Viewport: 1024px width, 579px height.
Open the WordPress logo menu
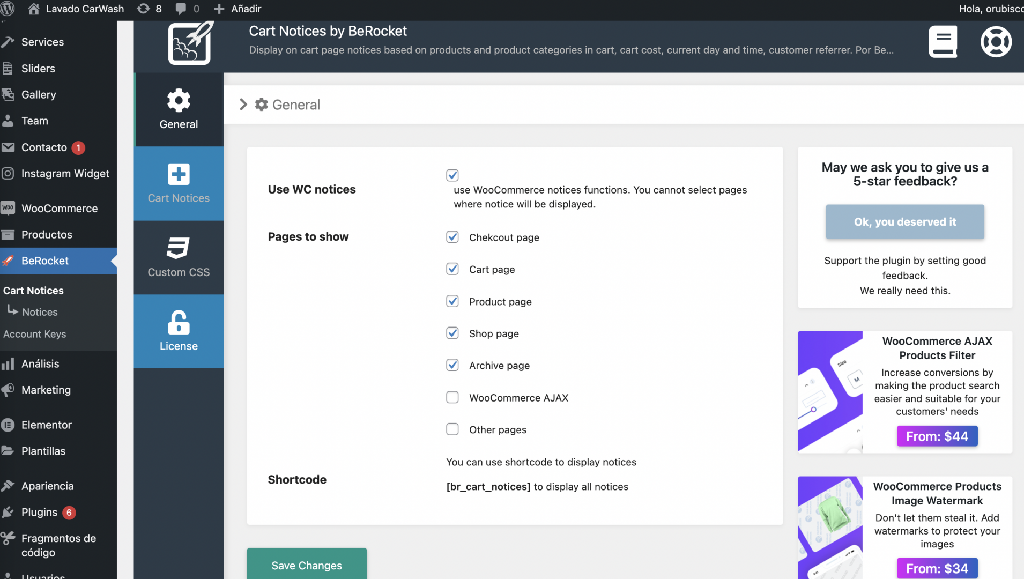click(7, 9)
